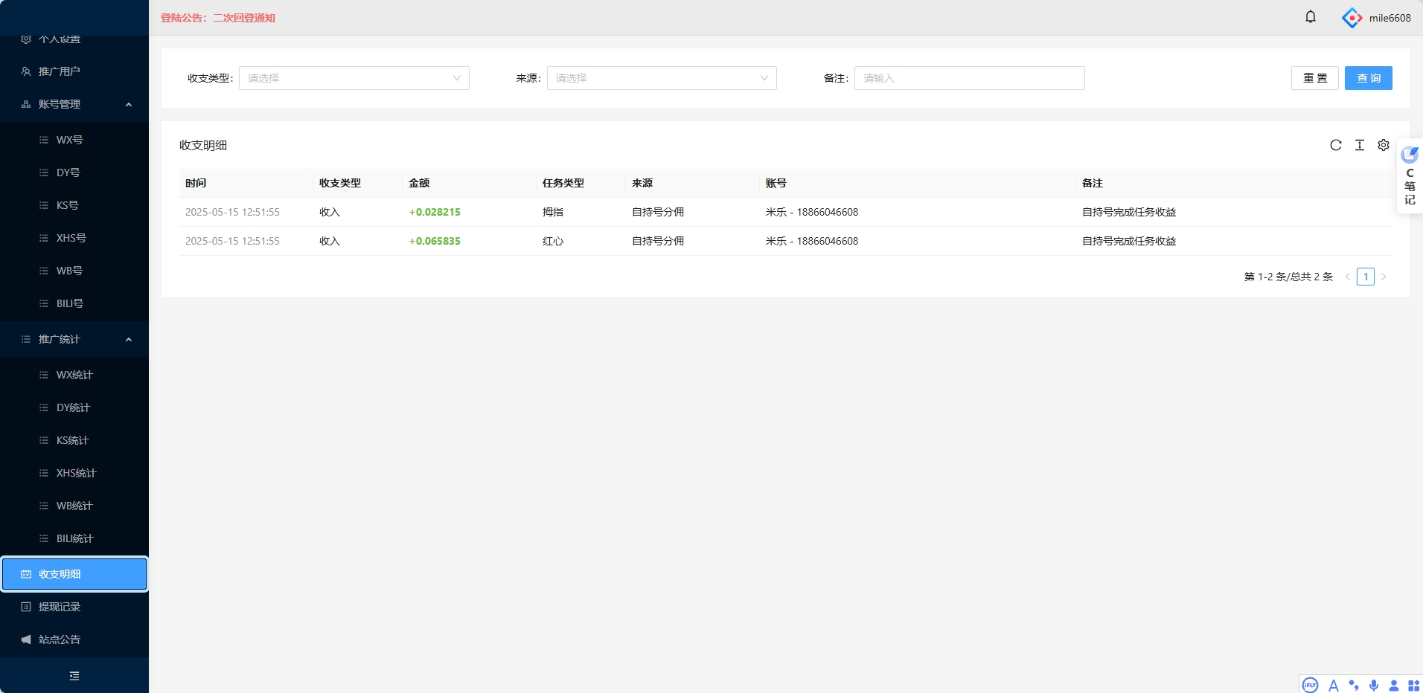Open table column settings gear

(1384, 145)
